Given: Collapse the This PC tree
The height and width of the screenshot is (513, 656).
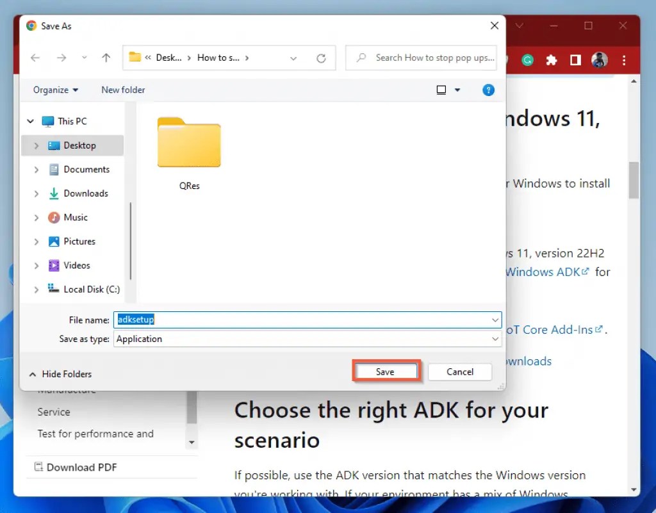Looking at the screenshot, I should point(29,120).
